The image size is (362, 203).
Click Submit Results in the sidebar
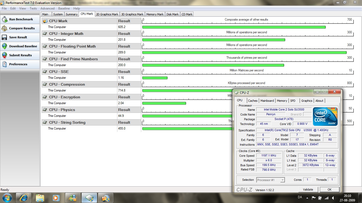(20, 55)
